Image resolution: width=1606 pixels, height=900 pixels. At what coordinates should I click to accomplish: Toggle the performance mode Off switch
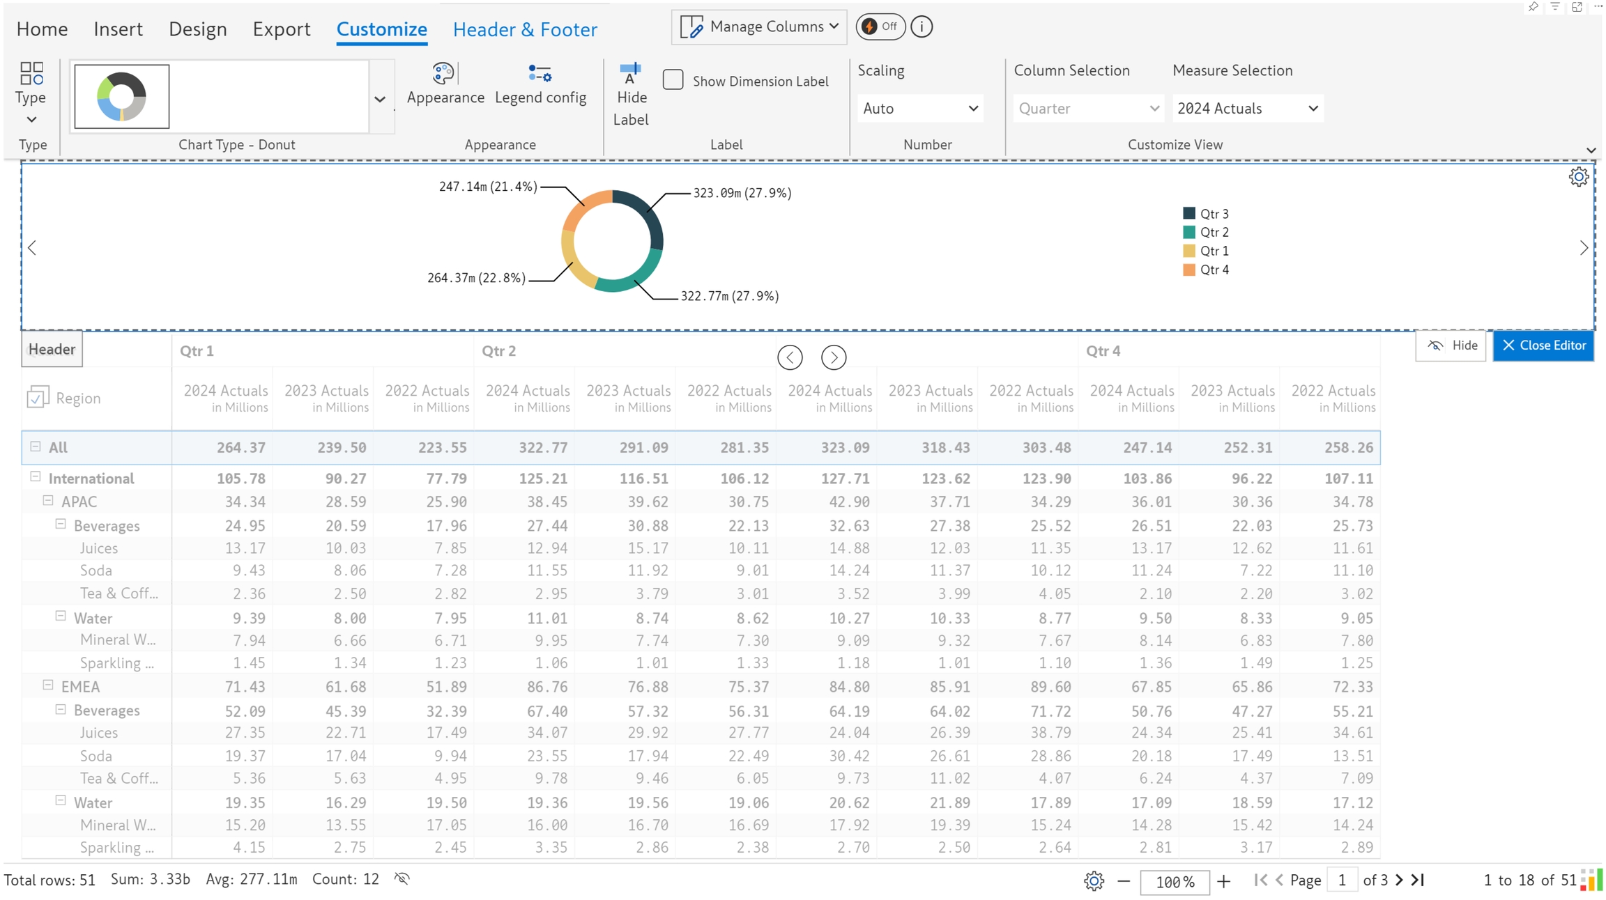(x=880, y=27)
